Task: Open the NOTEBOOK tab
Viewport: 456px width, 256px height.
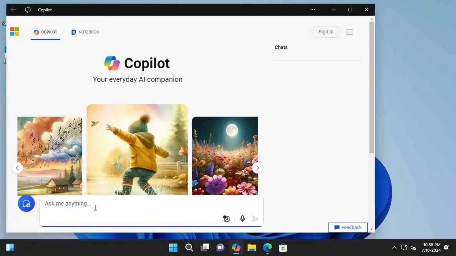Action: (x=85, y=32)
